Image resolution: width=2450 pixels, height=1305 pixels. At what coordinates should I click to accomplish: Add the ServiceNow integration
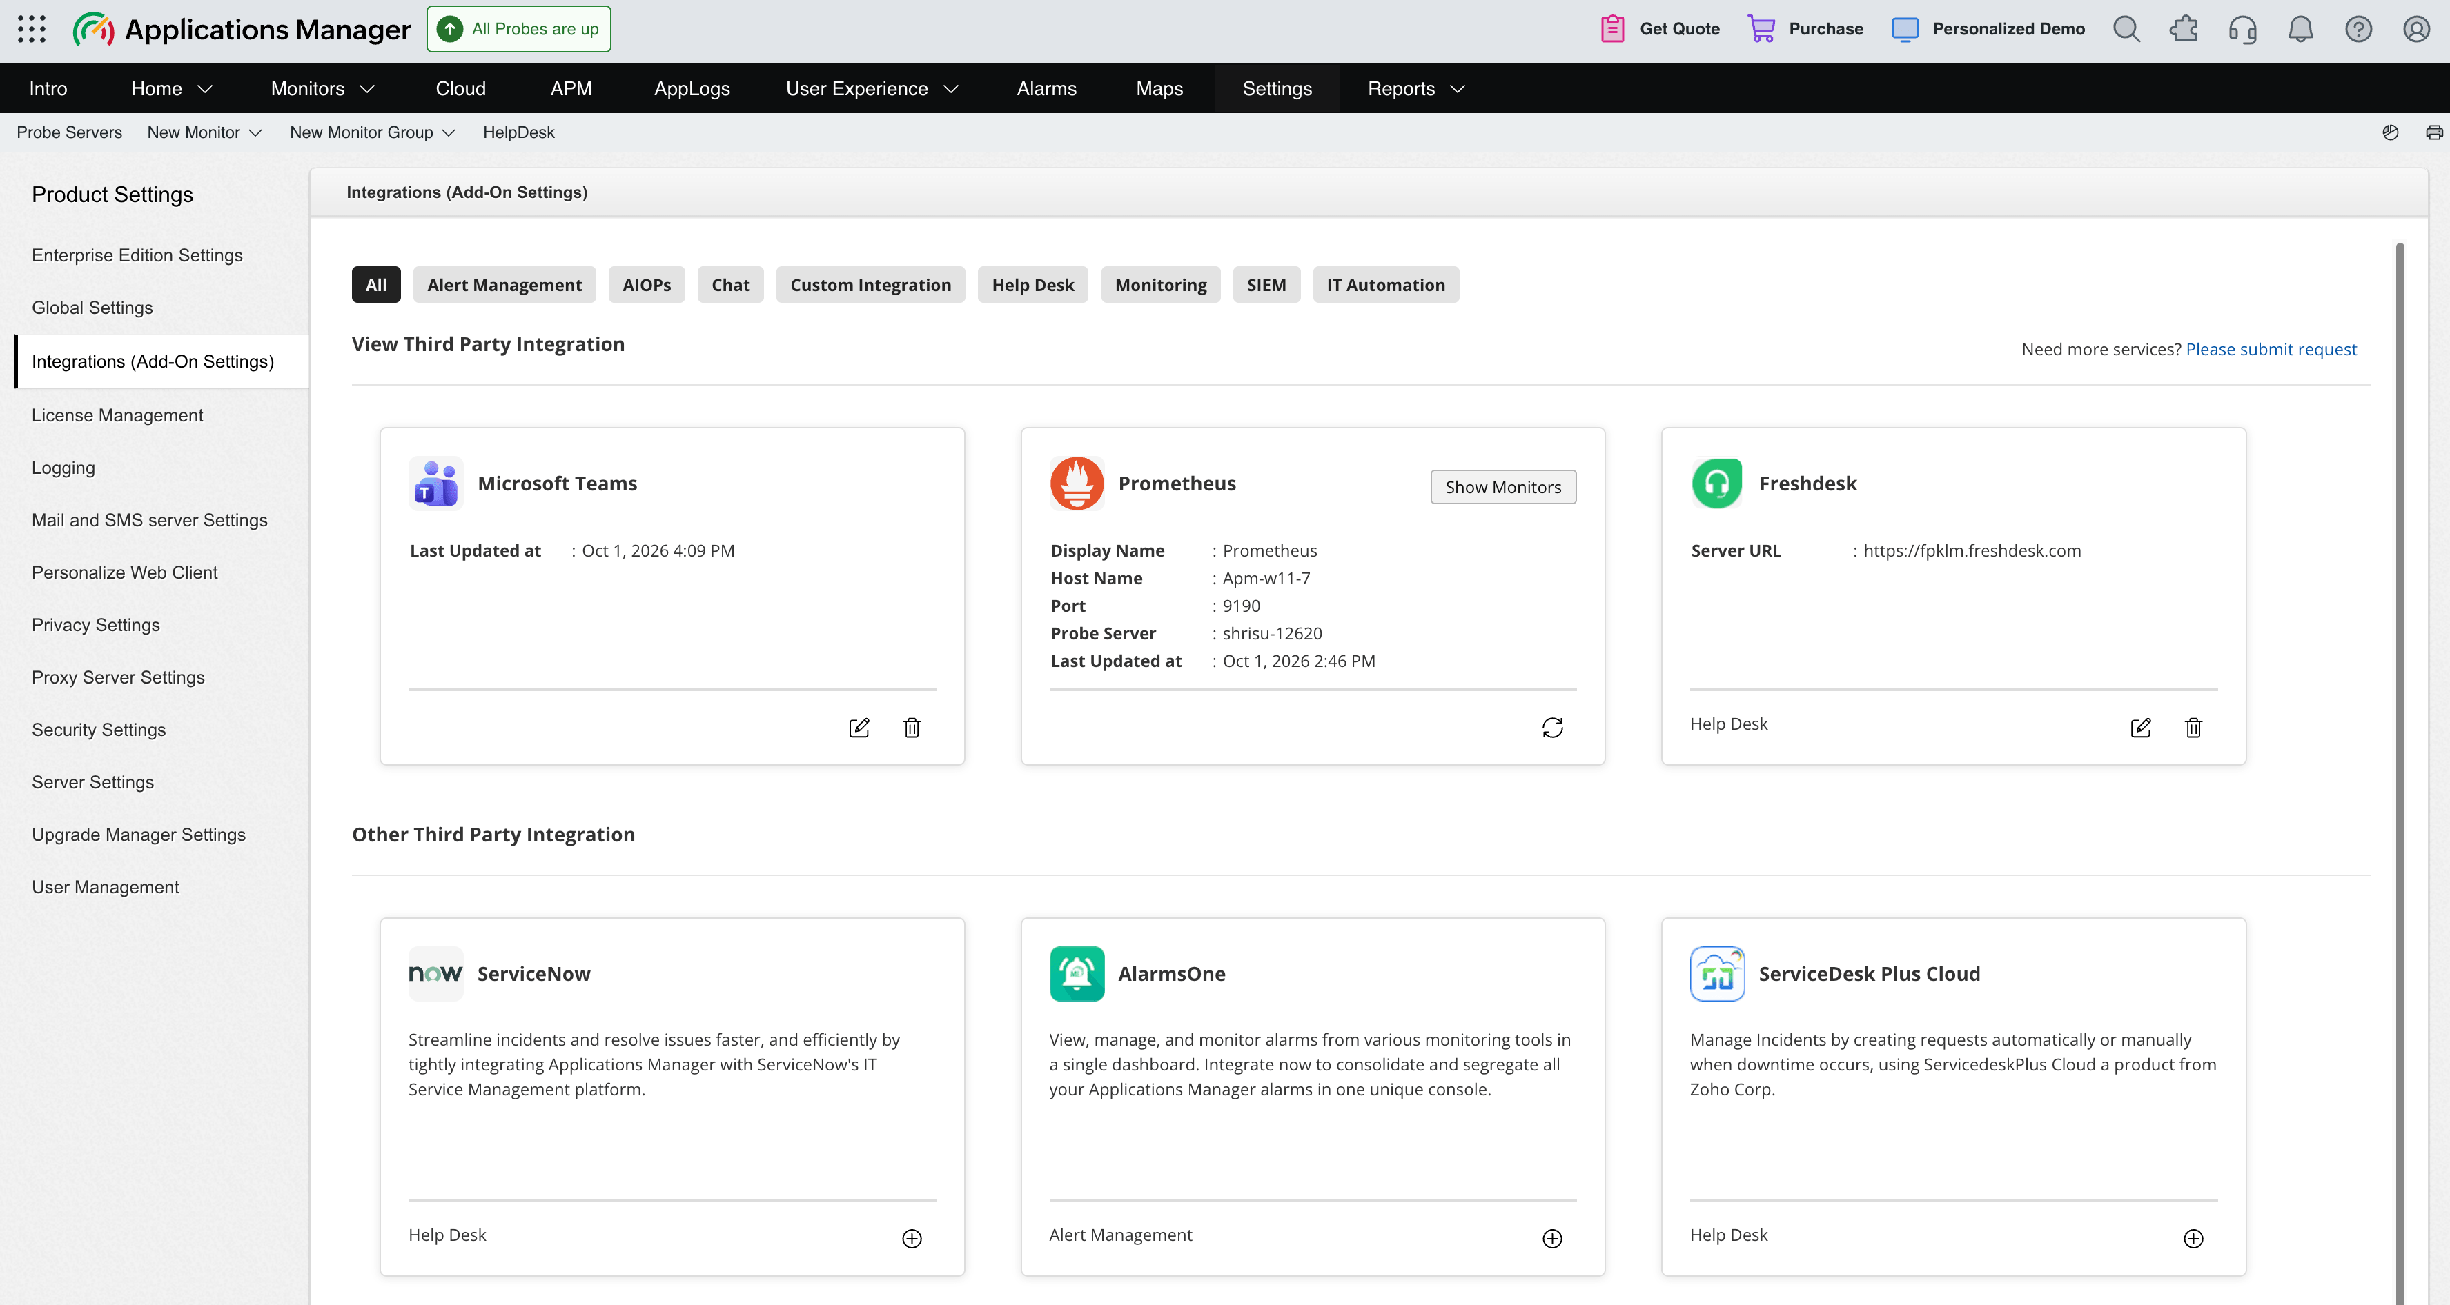912,1237
